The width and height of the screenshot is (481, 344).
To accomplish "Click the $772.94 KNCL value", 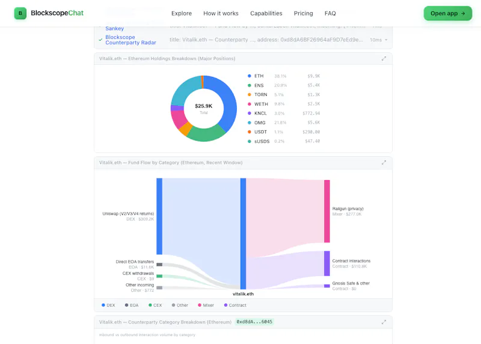I will [x=311, y=113].
